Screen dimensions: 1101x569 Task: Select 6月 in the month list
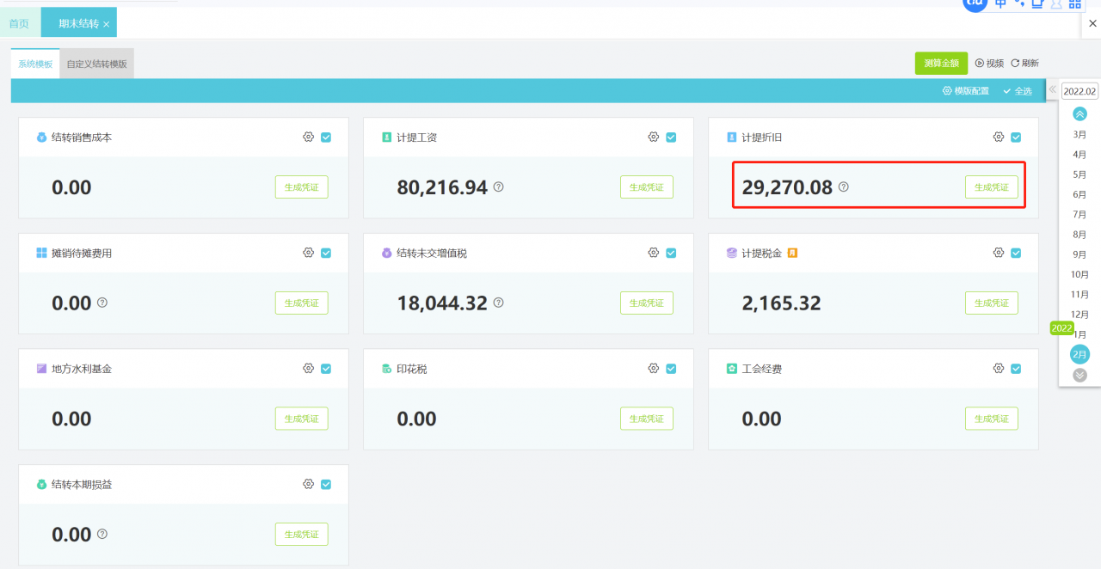pos(1079,194)
